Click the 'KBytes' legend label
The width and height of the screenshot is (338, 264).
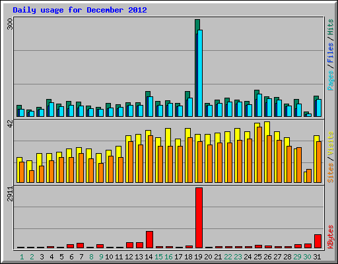pyautogui.click(x=331, y=237)
